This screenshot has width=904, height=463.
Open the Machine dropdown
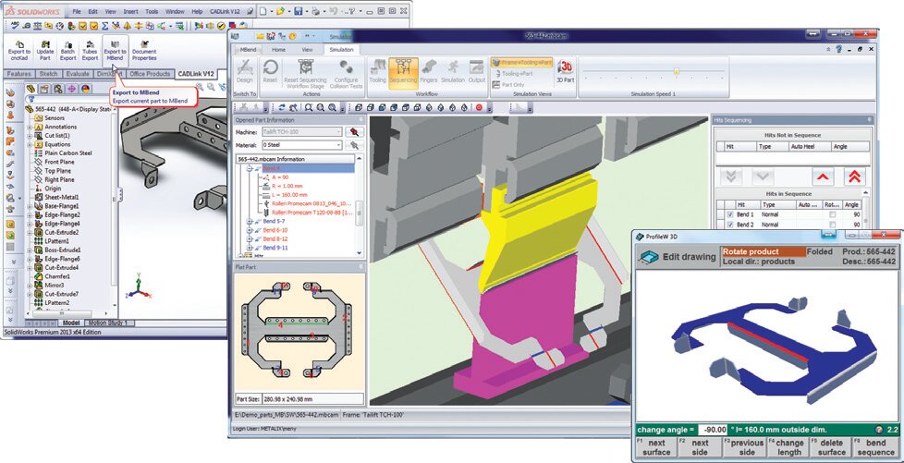[301, 132]
